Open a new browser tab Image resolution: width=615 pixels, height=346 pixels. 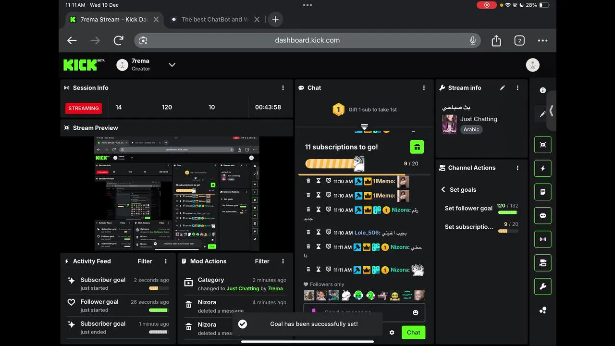point(275,20)
